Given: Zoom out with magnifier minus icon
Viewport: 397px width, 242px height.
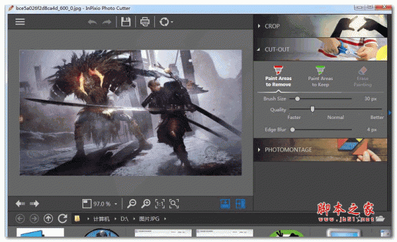Looking at the screenshot, I should coord(132,204).
